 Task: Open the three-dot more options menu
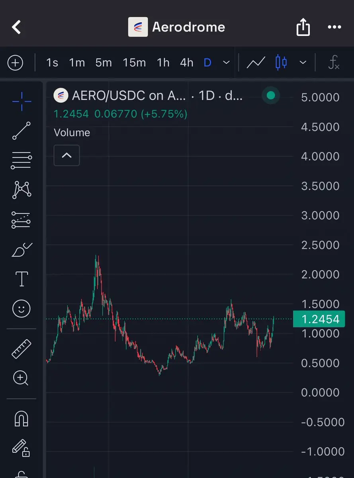[x=334, y=27]
